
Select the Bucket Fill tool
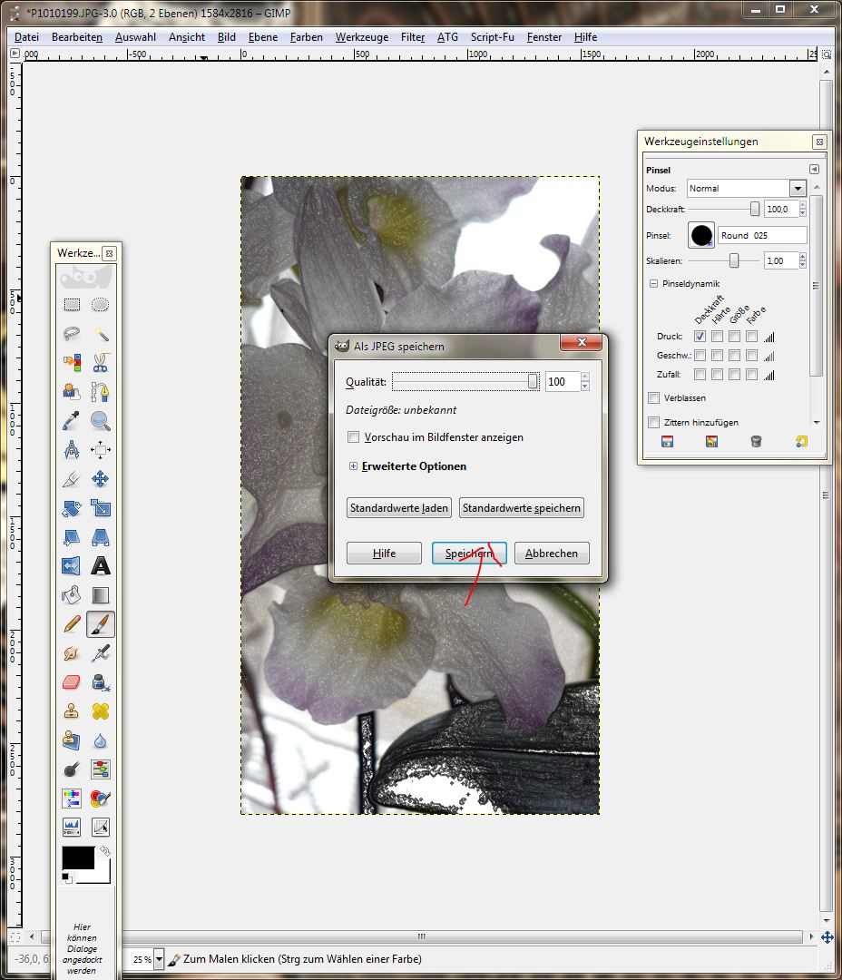pos(72,595)
